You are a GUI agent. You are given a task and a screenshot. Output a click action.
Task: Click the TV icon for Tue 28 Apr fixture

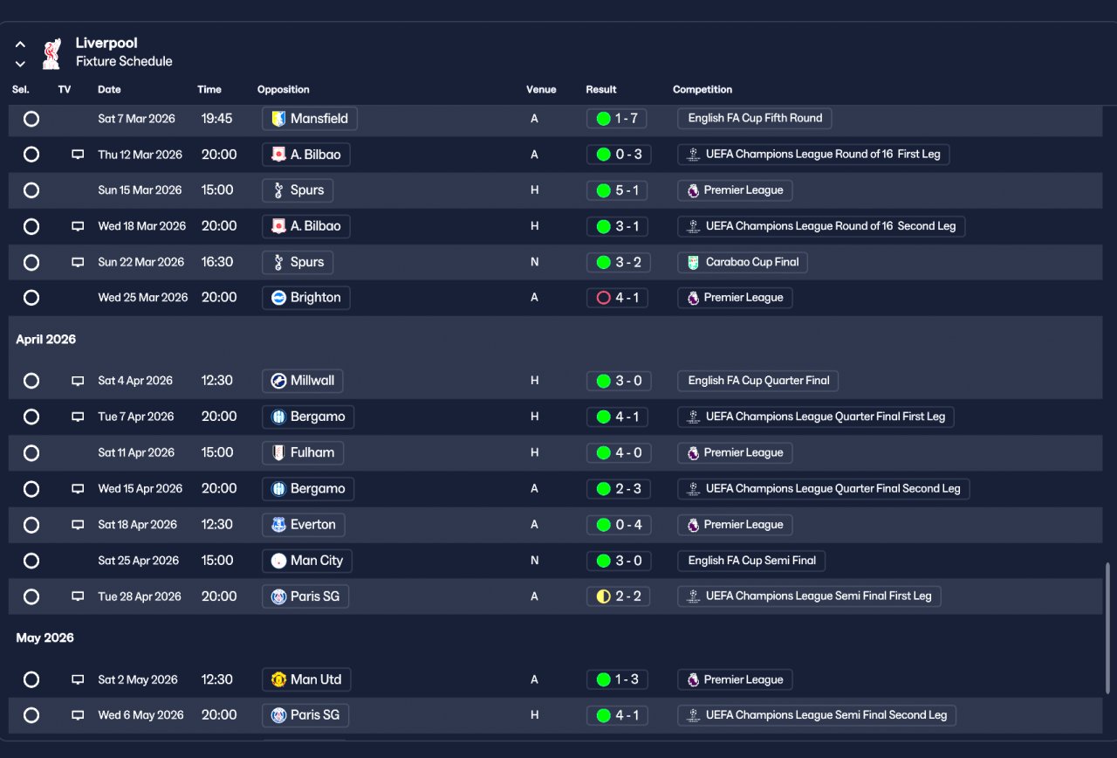coord(78,596)
